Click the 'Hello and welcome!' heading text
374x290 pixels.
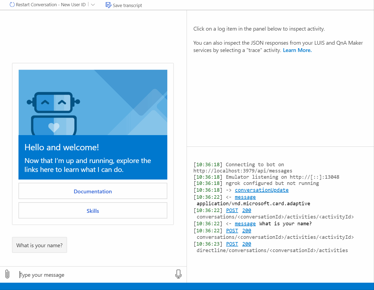point(62,147)
